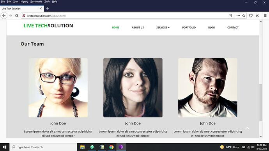Open the green lightning app in taskbar
The height and width of the screenshot is (151, 269).
92,147
